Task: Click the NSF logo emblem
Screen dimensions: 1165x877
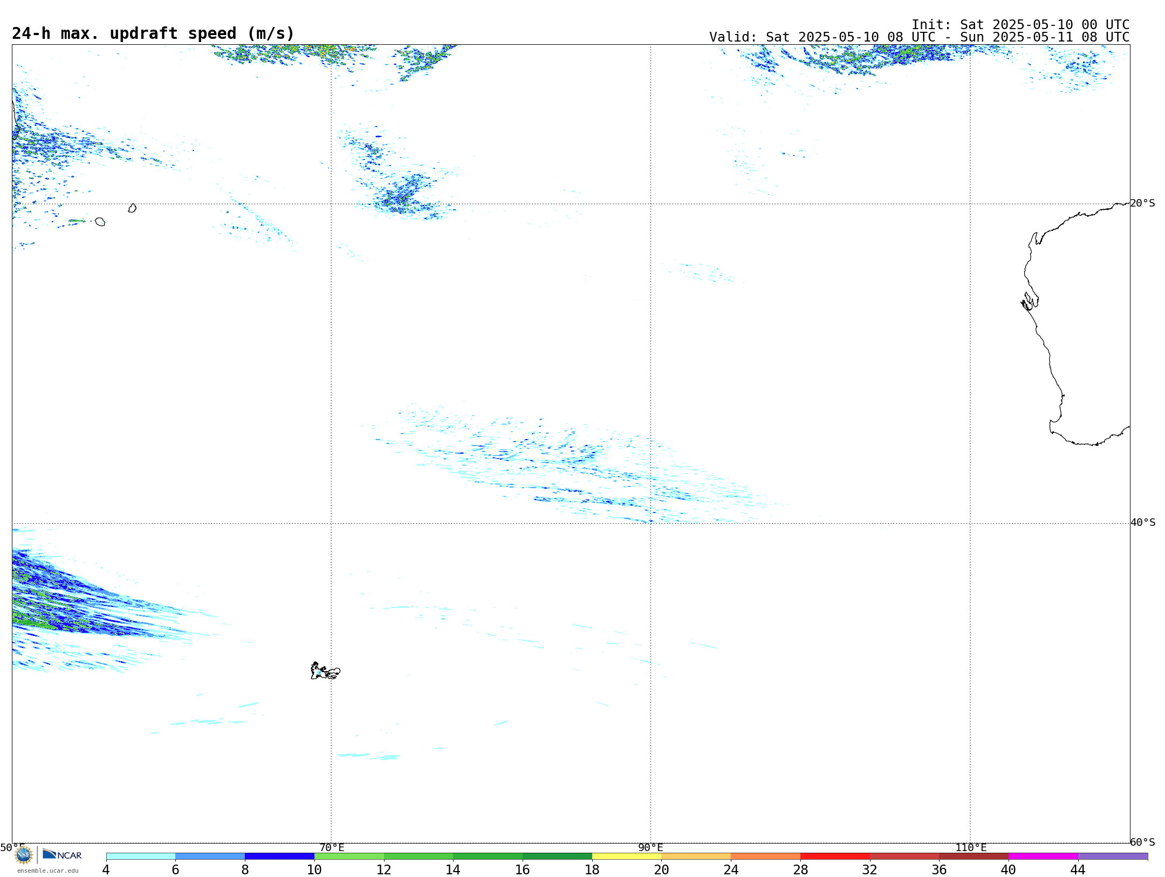Action: tap(24, 855)
